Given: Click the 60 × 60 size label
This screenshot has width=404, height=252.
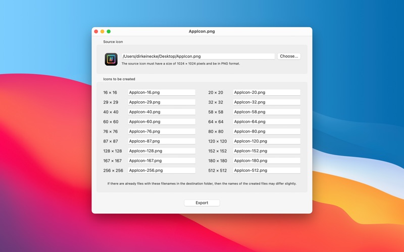Looking at the screenshot, I should [x=111, y=121].
